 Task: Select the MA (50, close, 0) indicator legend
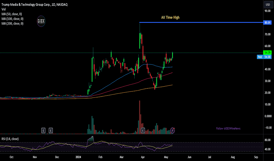11,14
